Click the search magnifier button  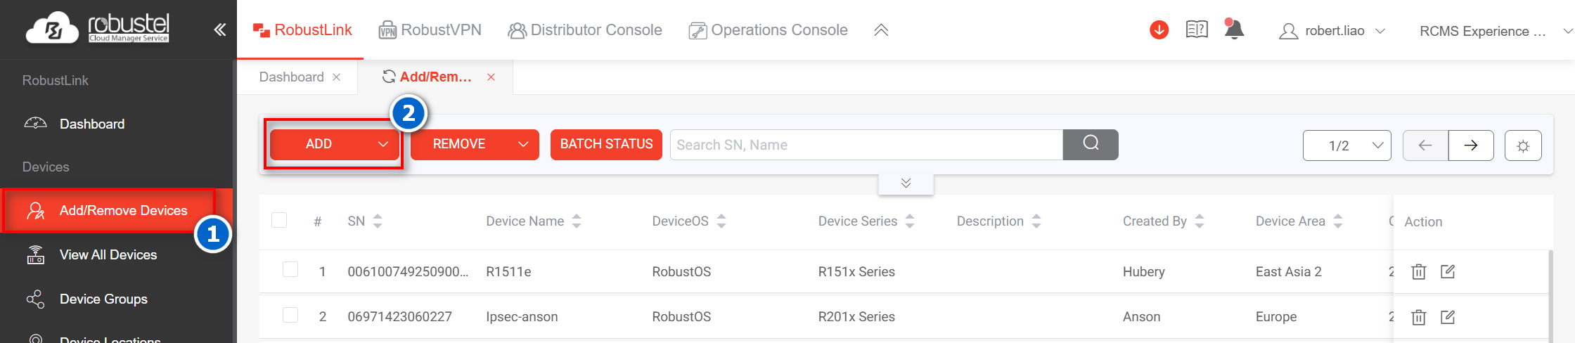pyautogui.click(x=1091, y=144)
